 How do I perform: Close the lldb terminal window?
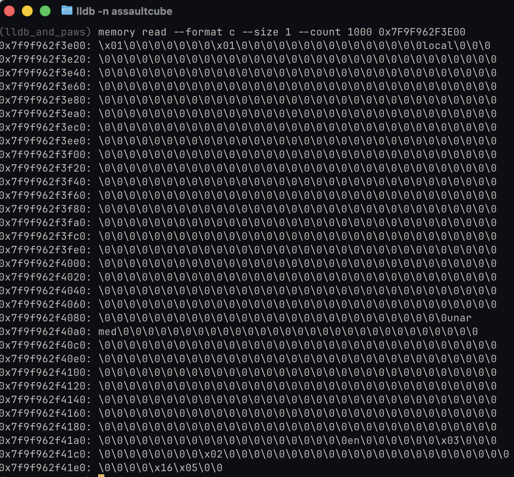point(9,11)
